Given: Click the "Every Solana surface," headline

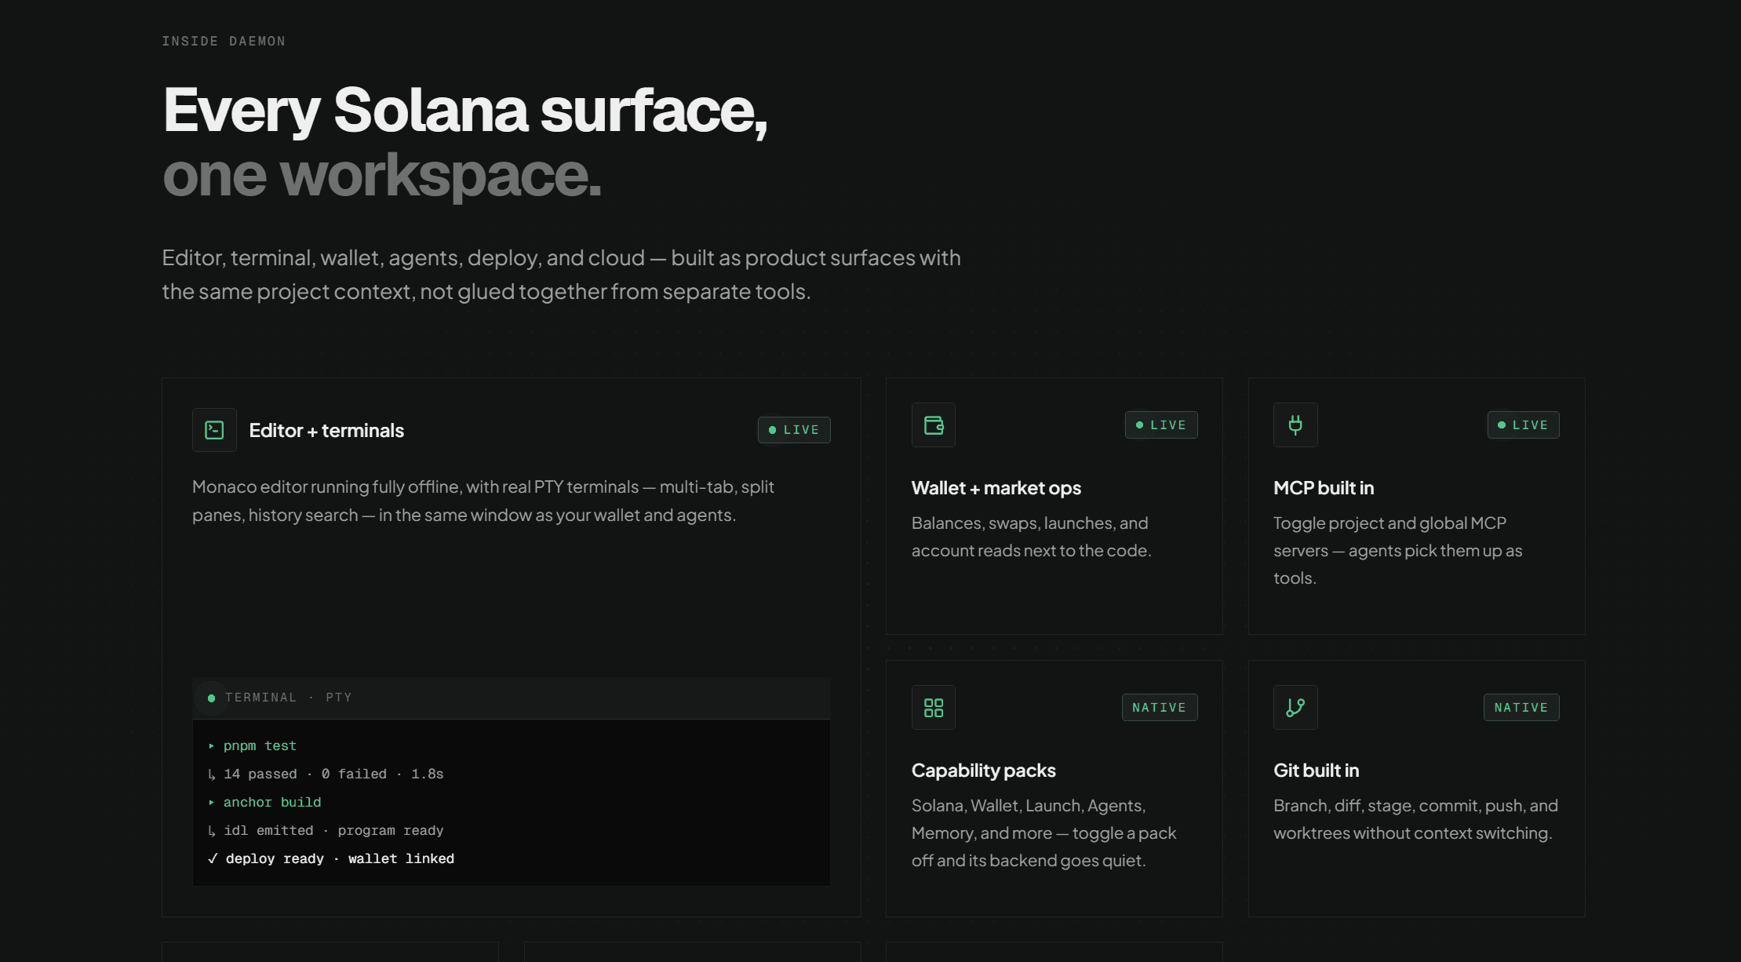Looking at the screenshot, I should (465, 111).
